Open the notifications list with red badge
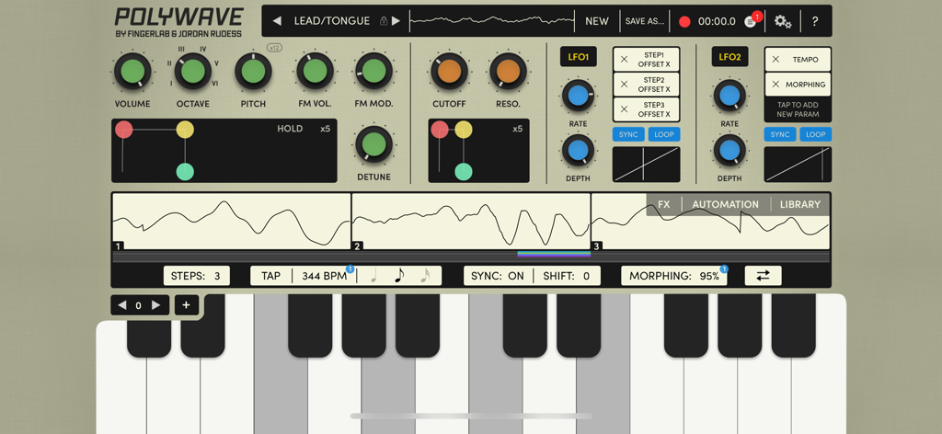Screen dimensions: 942x434 coord(752,20)
